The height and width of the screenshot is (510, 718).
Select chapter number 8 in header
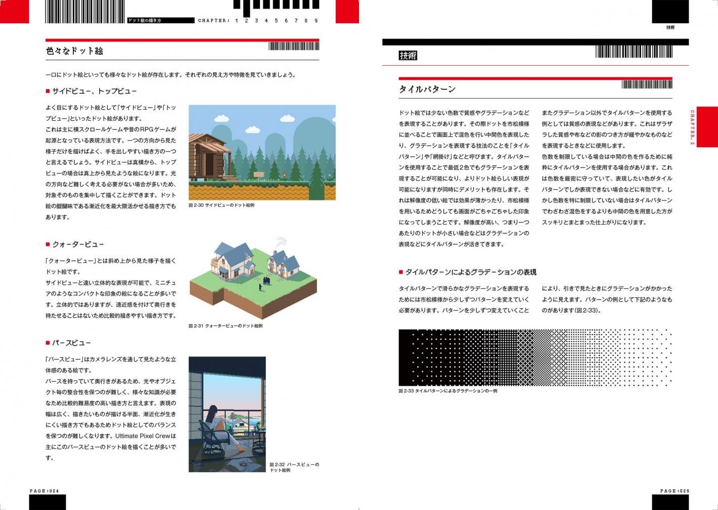tap(306, 21)
